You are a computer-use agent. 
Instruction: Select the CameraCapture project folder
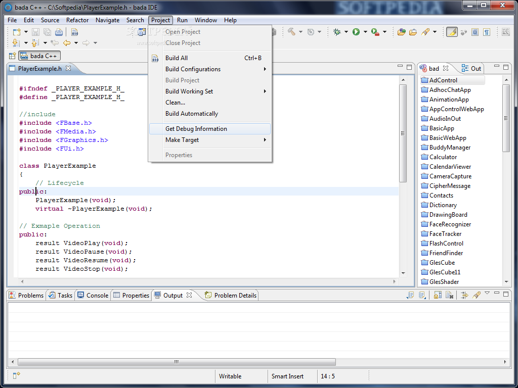[x=446, y=176]
